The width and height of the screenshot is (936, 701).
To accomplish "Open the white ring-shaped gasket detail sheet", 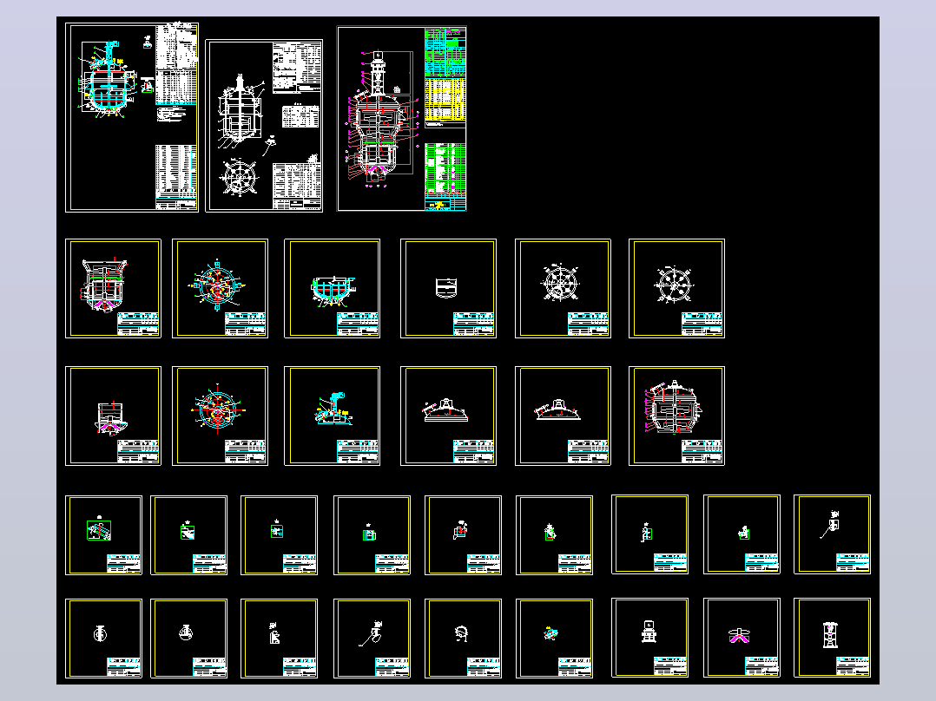I will point(464,639).
